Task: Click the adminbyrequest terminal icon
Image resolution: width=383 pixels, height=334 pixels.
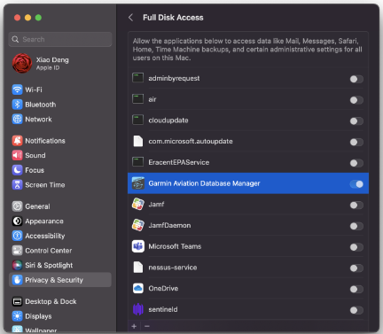Action: (137, 78)
